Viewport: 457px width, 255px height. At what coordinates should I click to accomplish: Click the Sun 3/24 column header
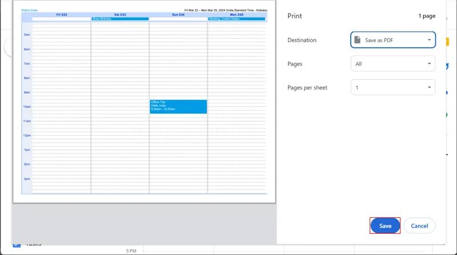coord(178,14)
